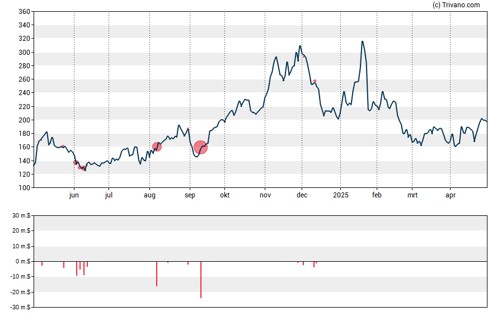
Task: Click the 'dec' month axis label
Action: 302,195
